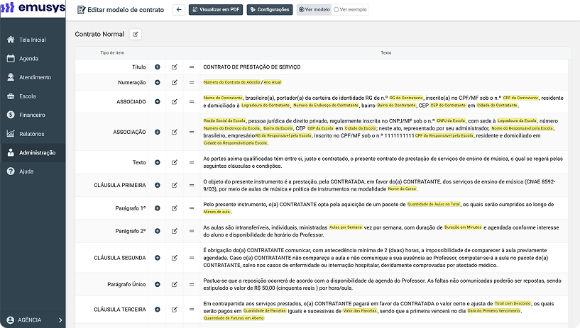This screenshot has height=328, width=580.
Task: Click the back arrow button in header
Action: 179,10
